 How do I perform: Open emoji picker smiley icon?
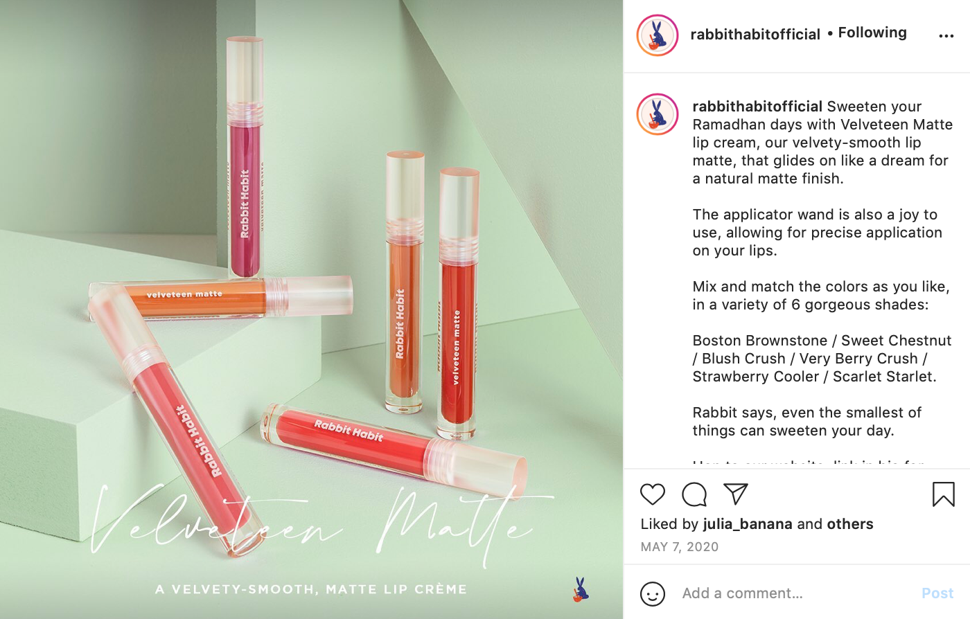pos(652,593)
